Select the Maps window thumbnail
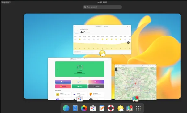This screenshot has height=113, width=187. (x=136, y=82)
